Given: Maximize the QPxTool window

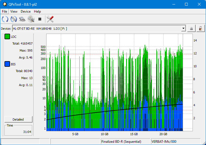Looking at the screenshot, I should 186,4.
